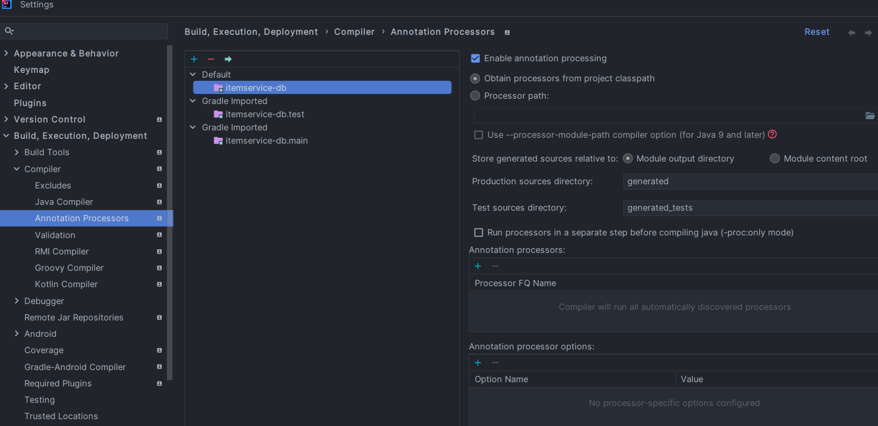Click the Production sources directory field
Viewport: 878px width, 426px height.
pyautogui.click(x=750, y=182)
